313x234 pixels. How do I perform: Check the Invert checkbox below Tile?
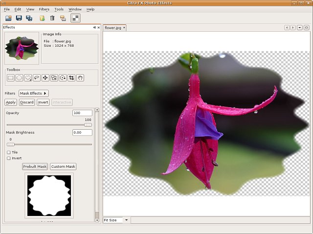(8, 158)
